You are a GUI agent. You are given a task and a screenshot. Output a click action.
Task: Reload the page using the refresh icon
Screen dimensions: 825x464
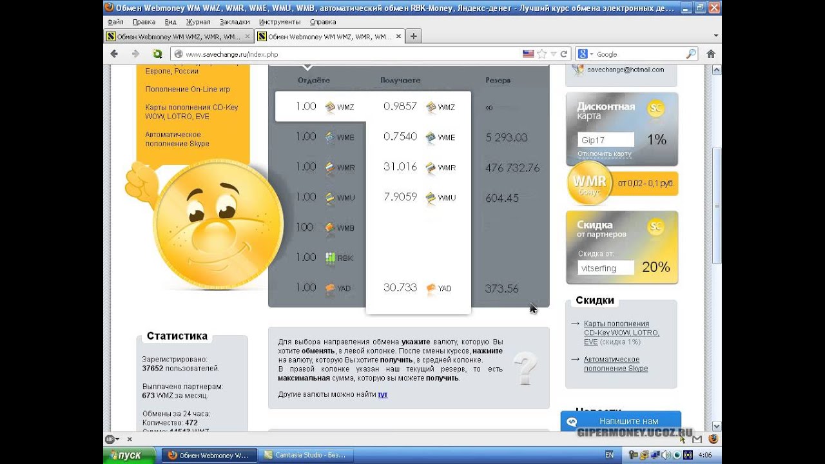click(x=564, y=54)
